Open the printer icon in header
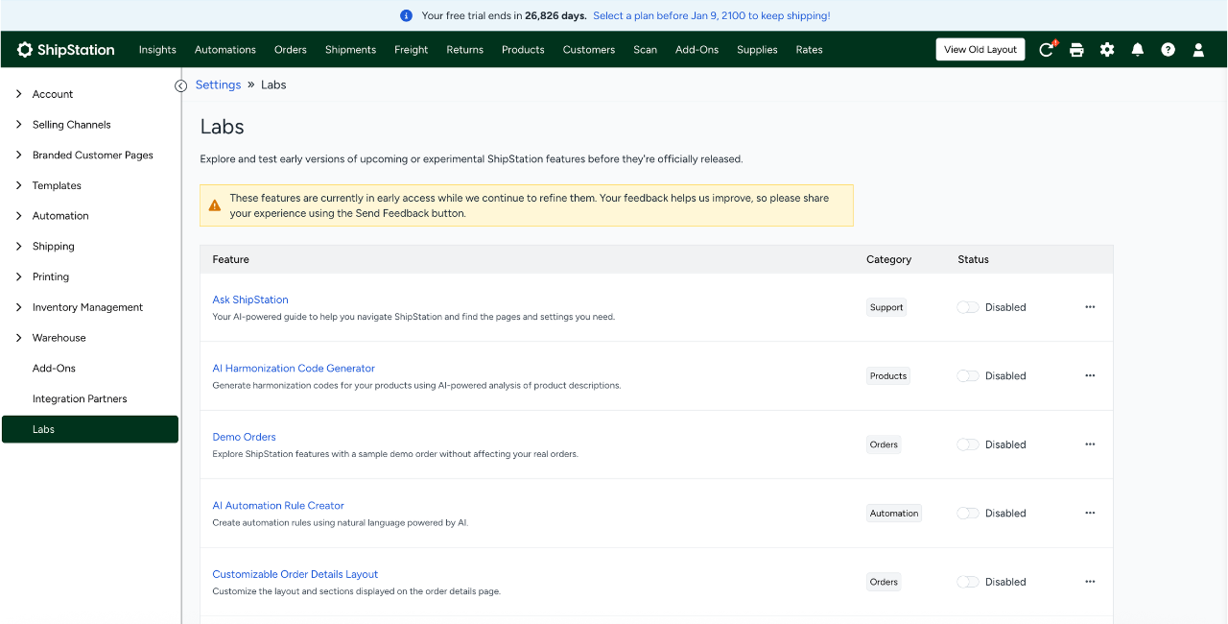Screen dimensions: 1228x624 [x=1076, y=50]
